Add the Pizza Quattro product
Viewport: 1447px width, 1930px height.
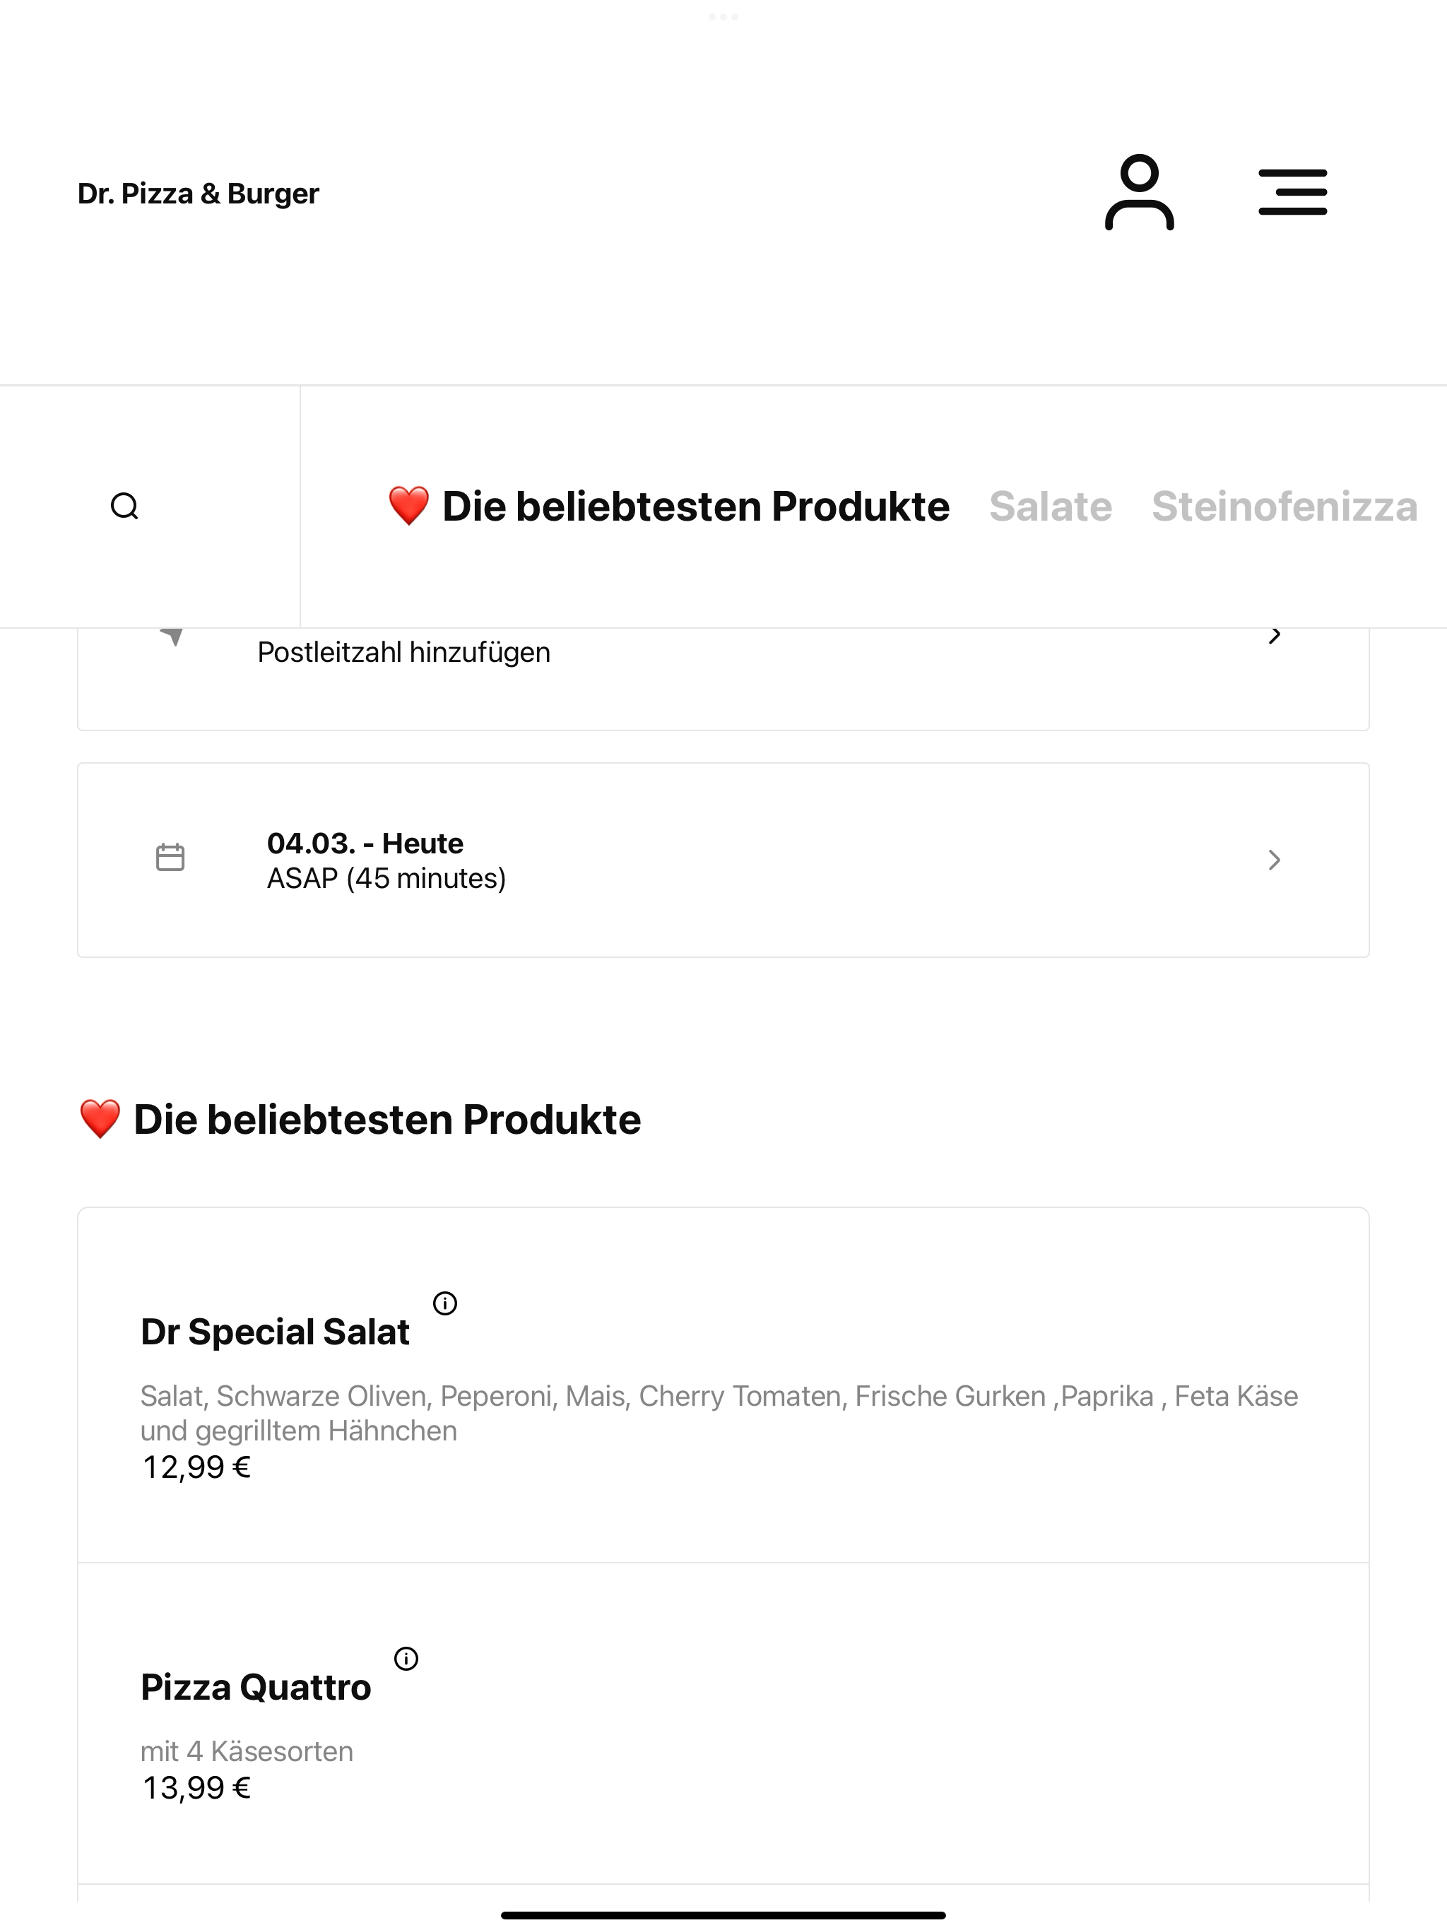tap(723, 1723)
